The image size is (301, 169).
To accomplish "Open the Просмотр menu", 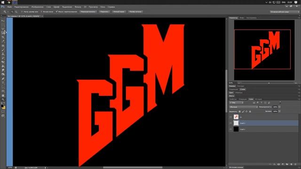I will (x=93, y=7).
